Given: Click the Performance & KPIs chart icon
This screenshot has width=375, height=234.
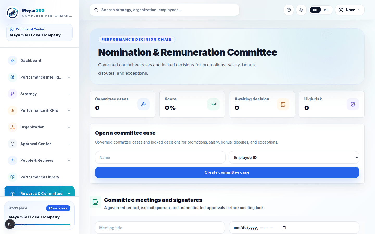Looking at the screenshot, I should coord(12,110).
